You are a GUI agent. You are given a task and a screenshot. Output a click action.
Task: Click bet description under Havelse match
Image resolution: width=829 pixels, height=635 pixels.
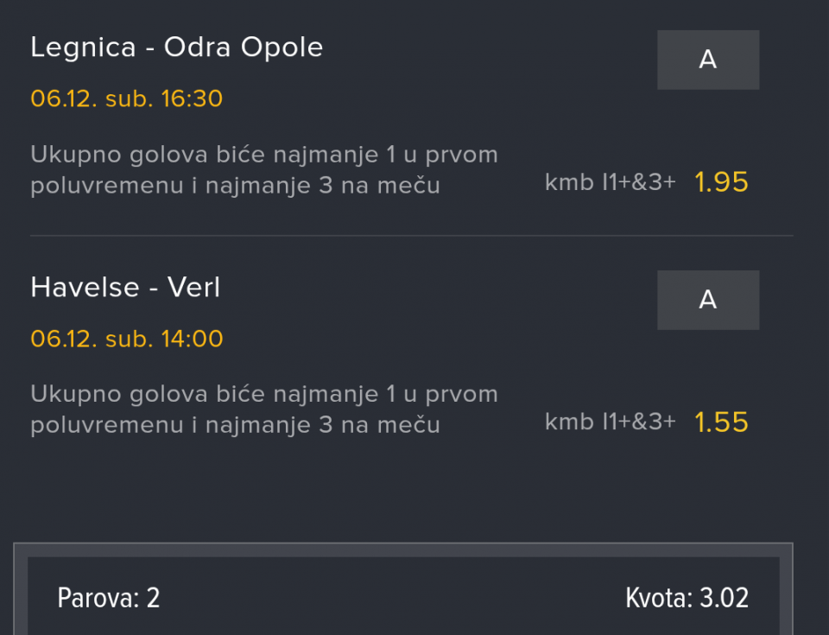click(x=263, y=410)
